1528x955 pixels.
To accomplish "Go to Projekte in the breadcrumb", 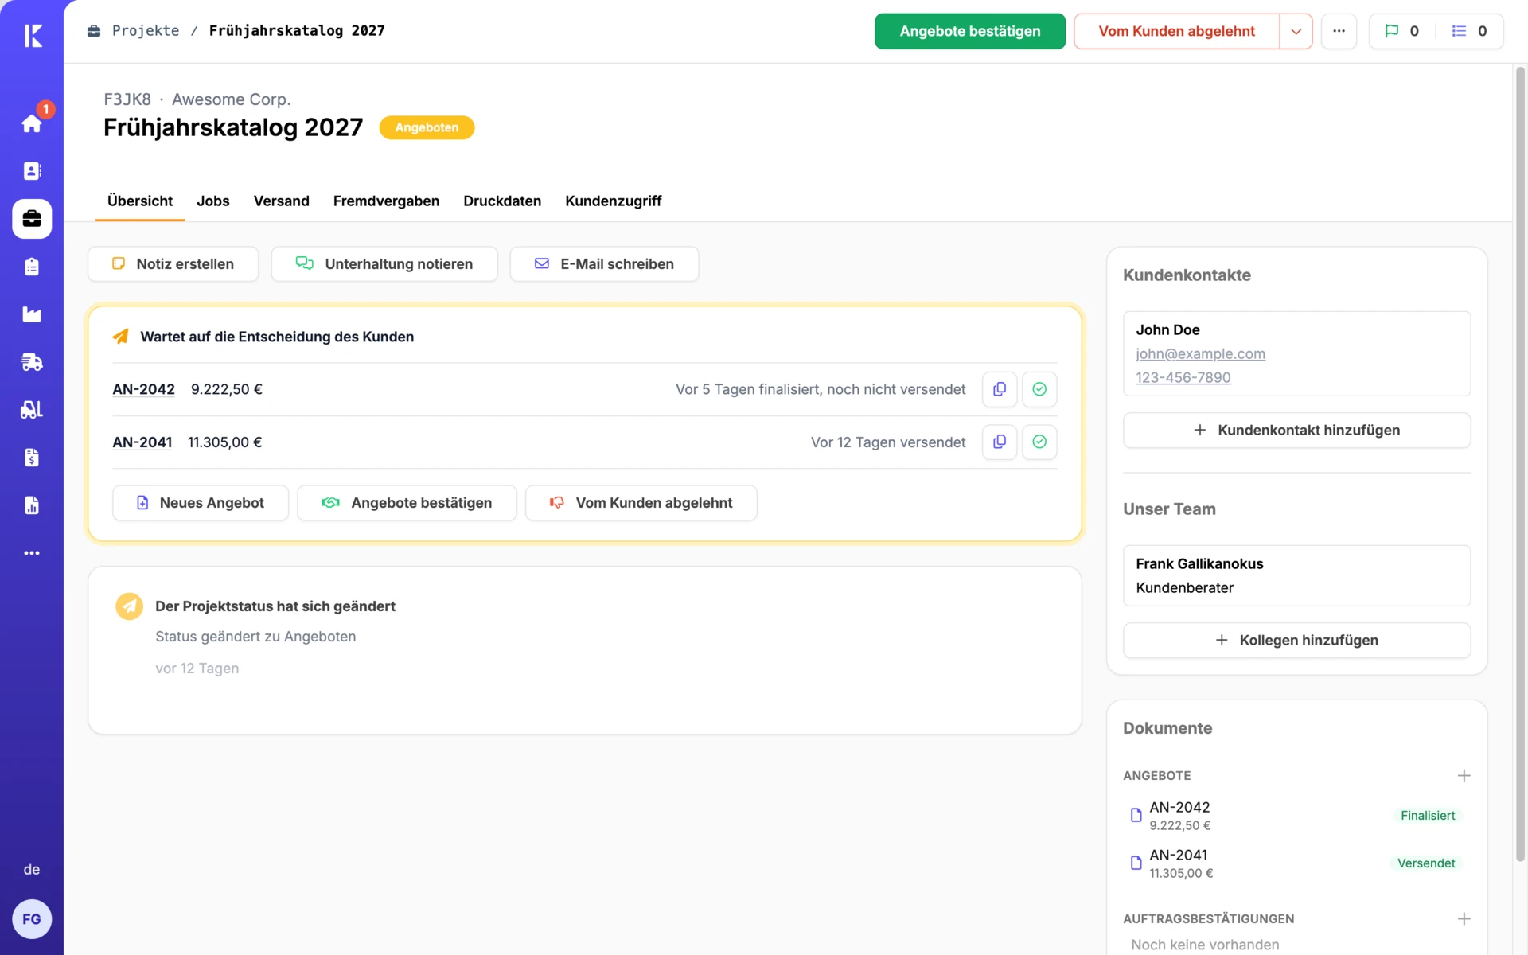I will click(x=146, y=31).
